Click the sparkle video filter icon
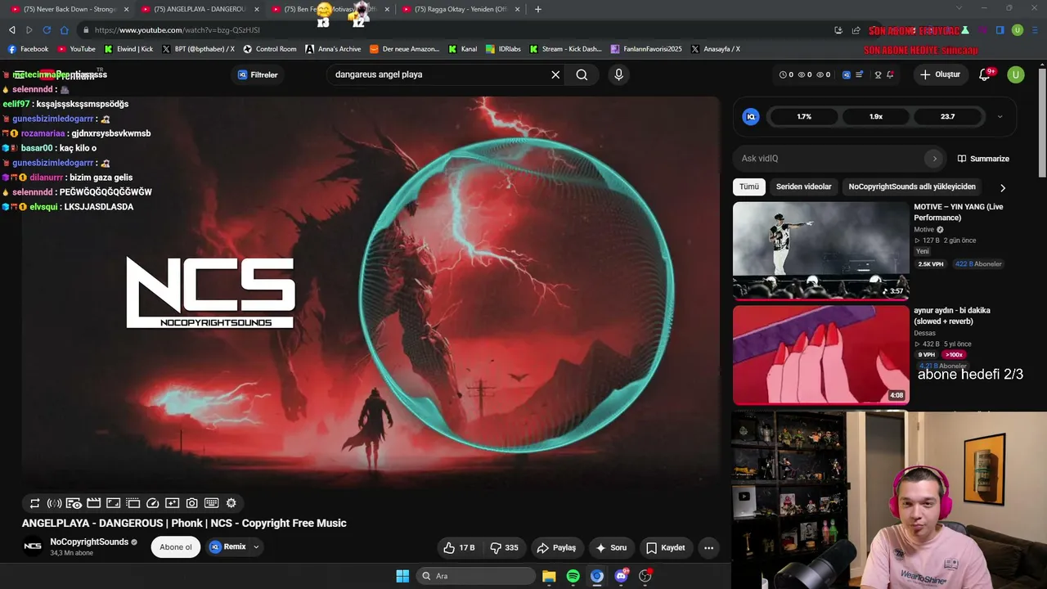 [172, 503]
